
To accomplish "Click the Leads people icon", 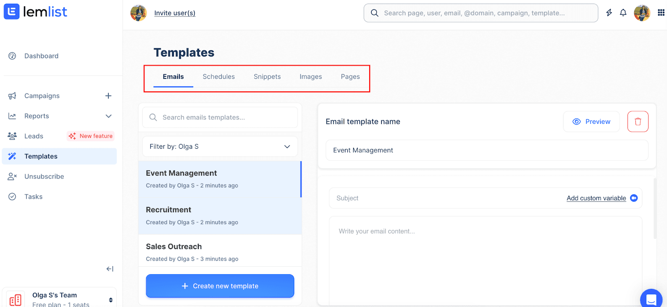I will [x=12, y=136].
